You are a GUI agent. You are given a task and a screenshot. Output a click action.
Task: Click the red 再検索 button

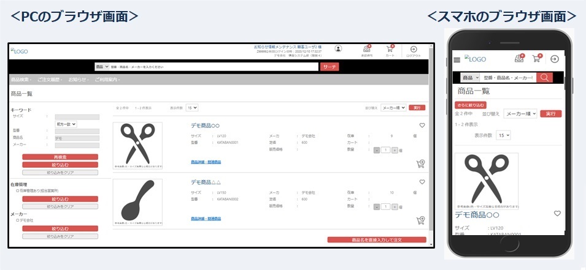[60, 157]
